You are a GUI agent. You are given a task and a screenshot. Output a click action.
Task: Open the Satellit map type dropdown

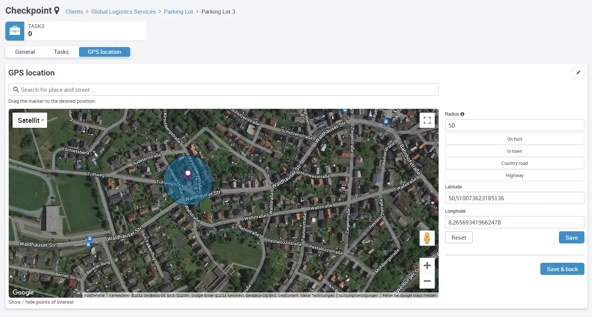(x=29, y=120)
